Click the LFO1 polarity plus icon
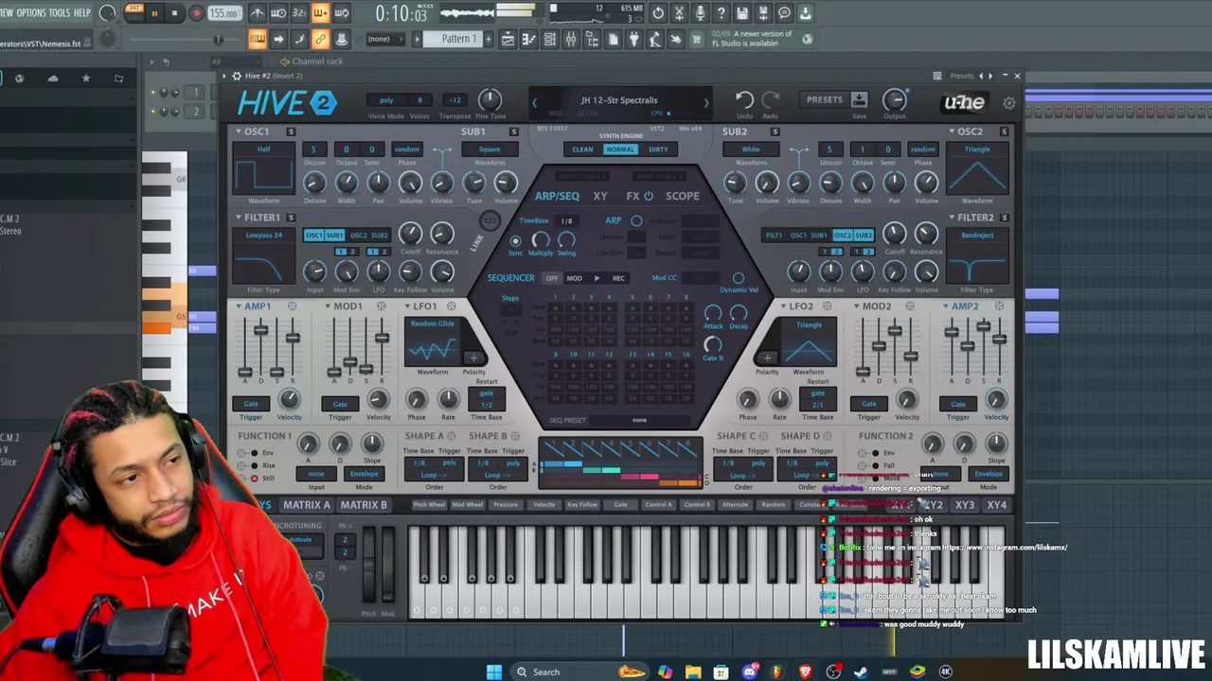 pos(472,358)
